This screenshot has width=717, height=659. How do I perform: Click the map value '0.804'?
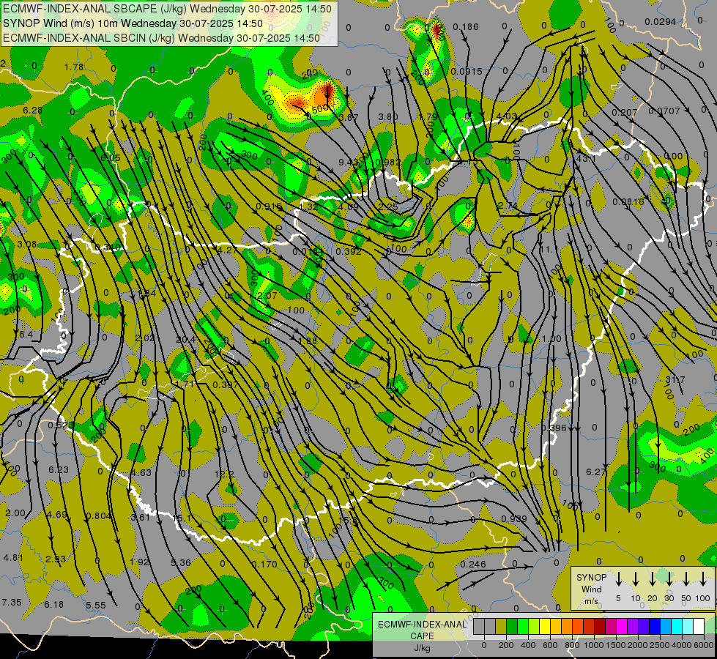pyautogui.click(x=98, y=516)
